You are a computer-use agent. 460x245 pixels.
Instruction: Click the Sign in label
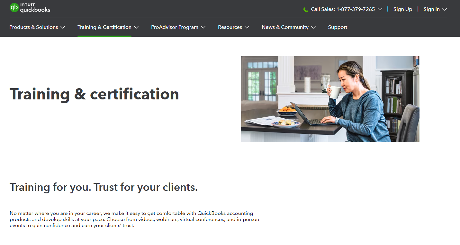tap(432, 9)
